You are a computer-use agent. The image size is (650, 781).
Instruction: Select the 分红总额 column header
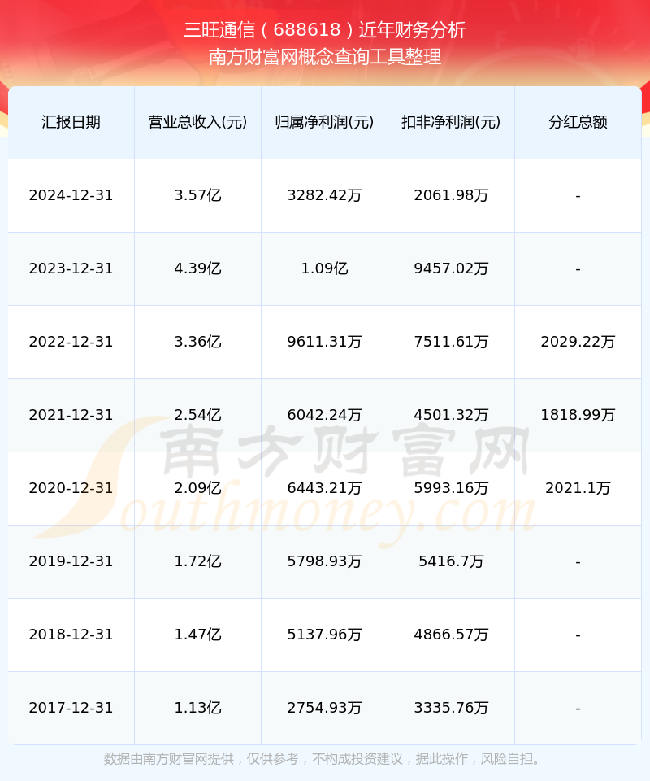(578, 122)
